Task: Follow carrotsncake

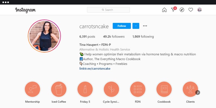Action: click(x=122, y=26)
